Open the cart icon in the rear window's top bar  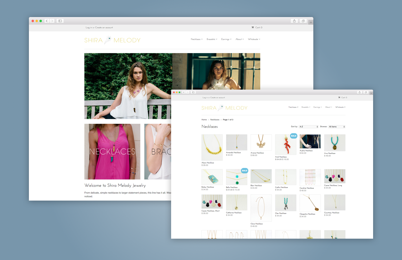click(253, 28)
